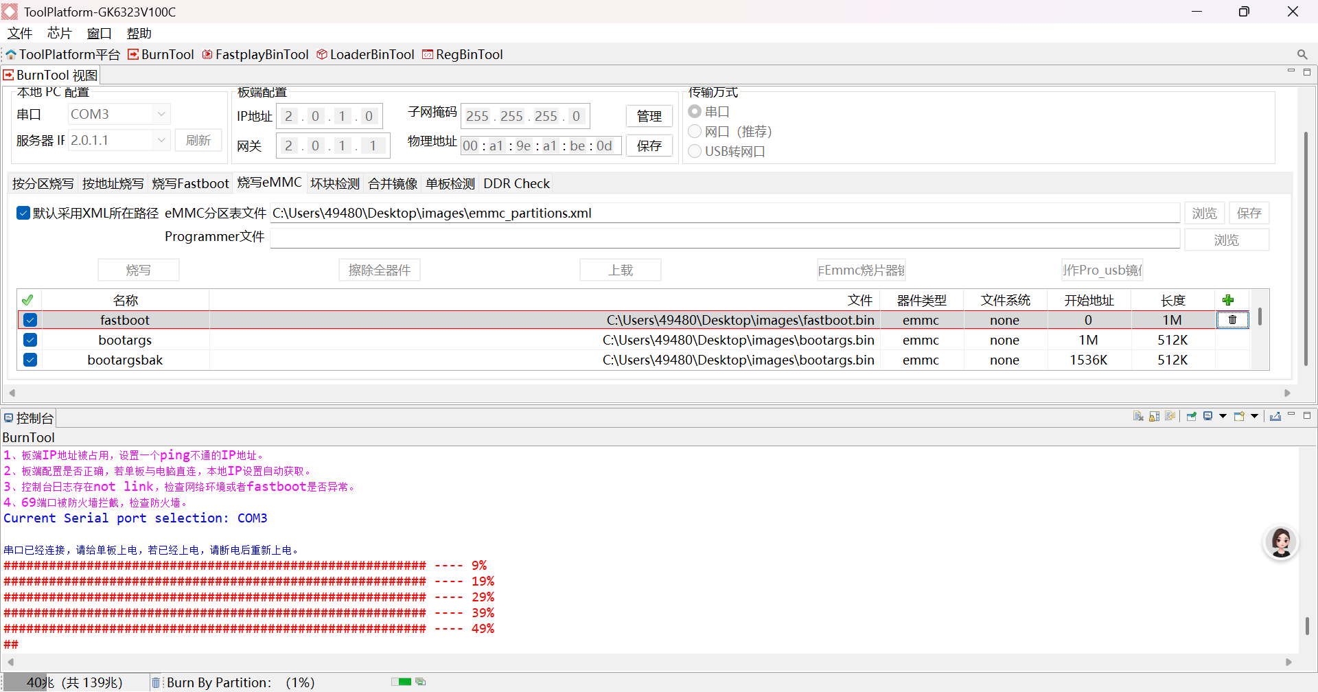Screen dimensions: 1318x692
Task: Delete the fastboot row using the trash icon
Action: 1233,320
